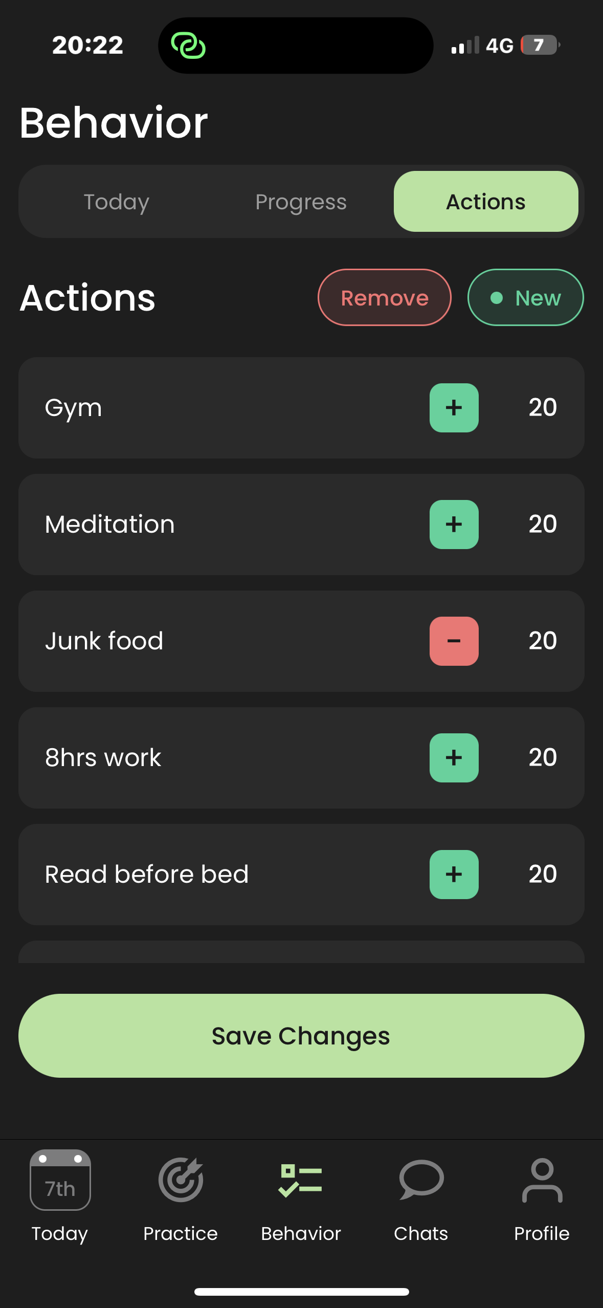This screenshot has height=1308, width=603.
Task: Tap the Save Changes button
Action: click(301, 1036)
